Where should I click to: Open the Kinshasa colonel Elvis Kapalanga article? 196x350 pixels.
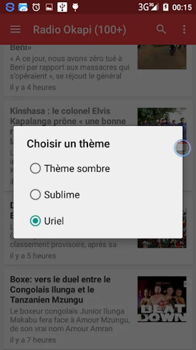[68, 116]
